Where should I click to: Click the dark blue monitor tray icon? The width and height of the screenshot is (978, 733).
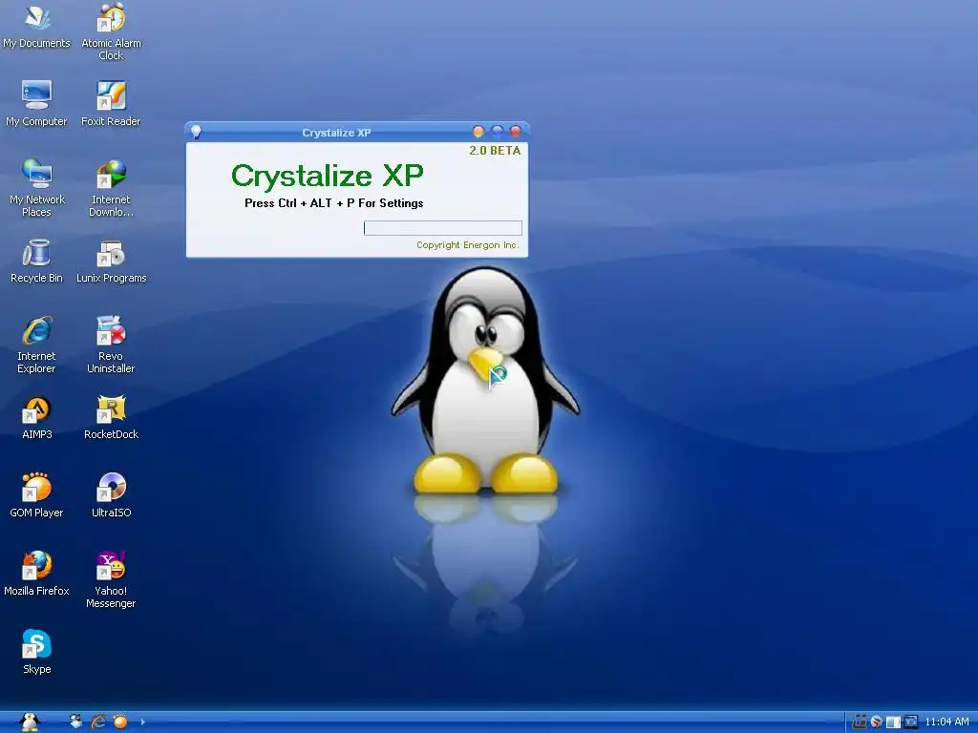(910, 722)
